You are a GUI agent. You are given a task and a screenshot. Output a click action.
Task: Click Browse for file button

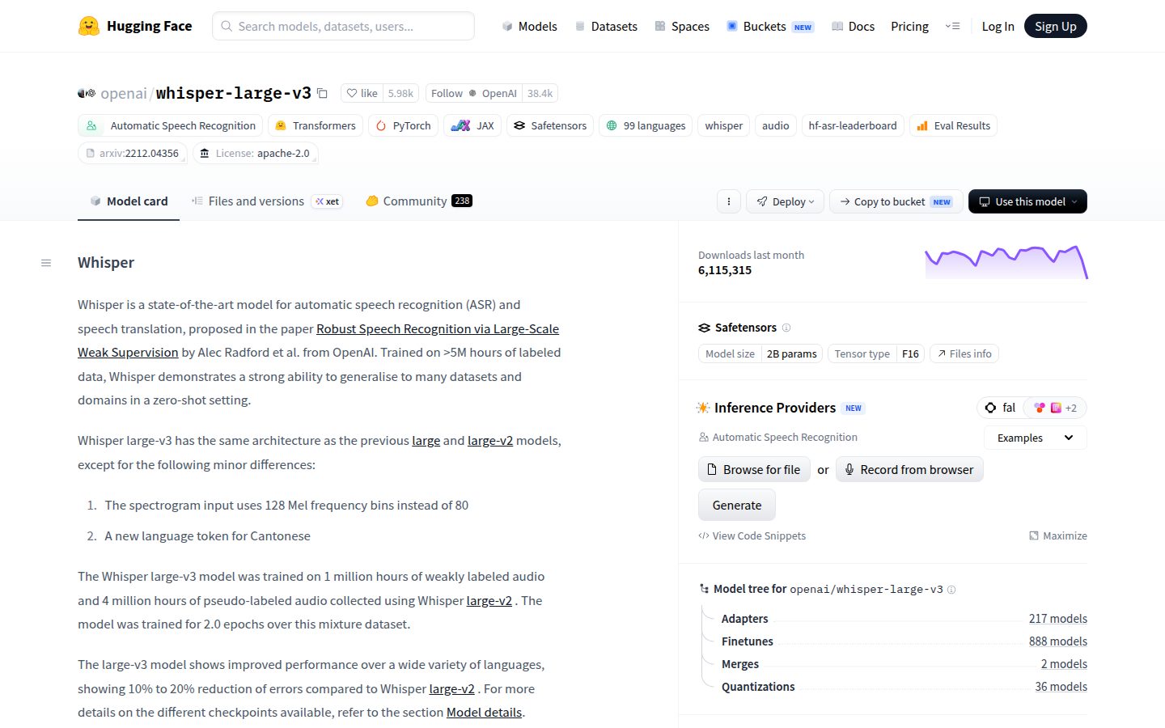(754, 470)
